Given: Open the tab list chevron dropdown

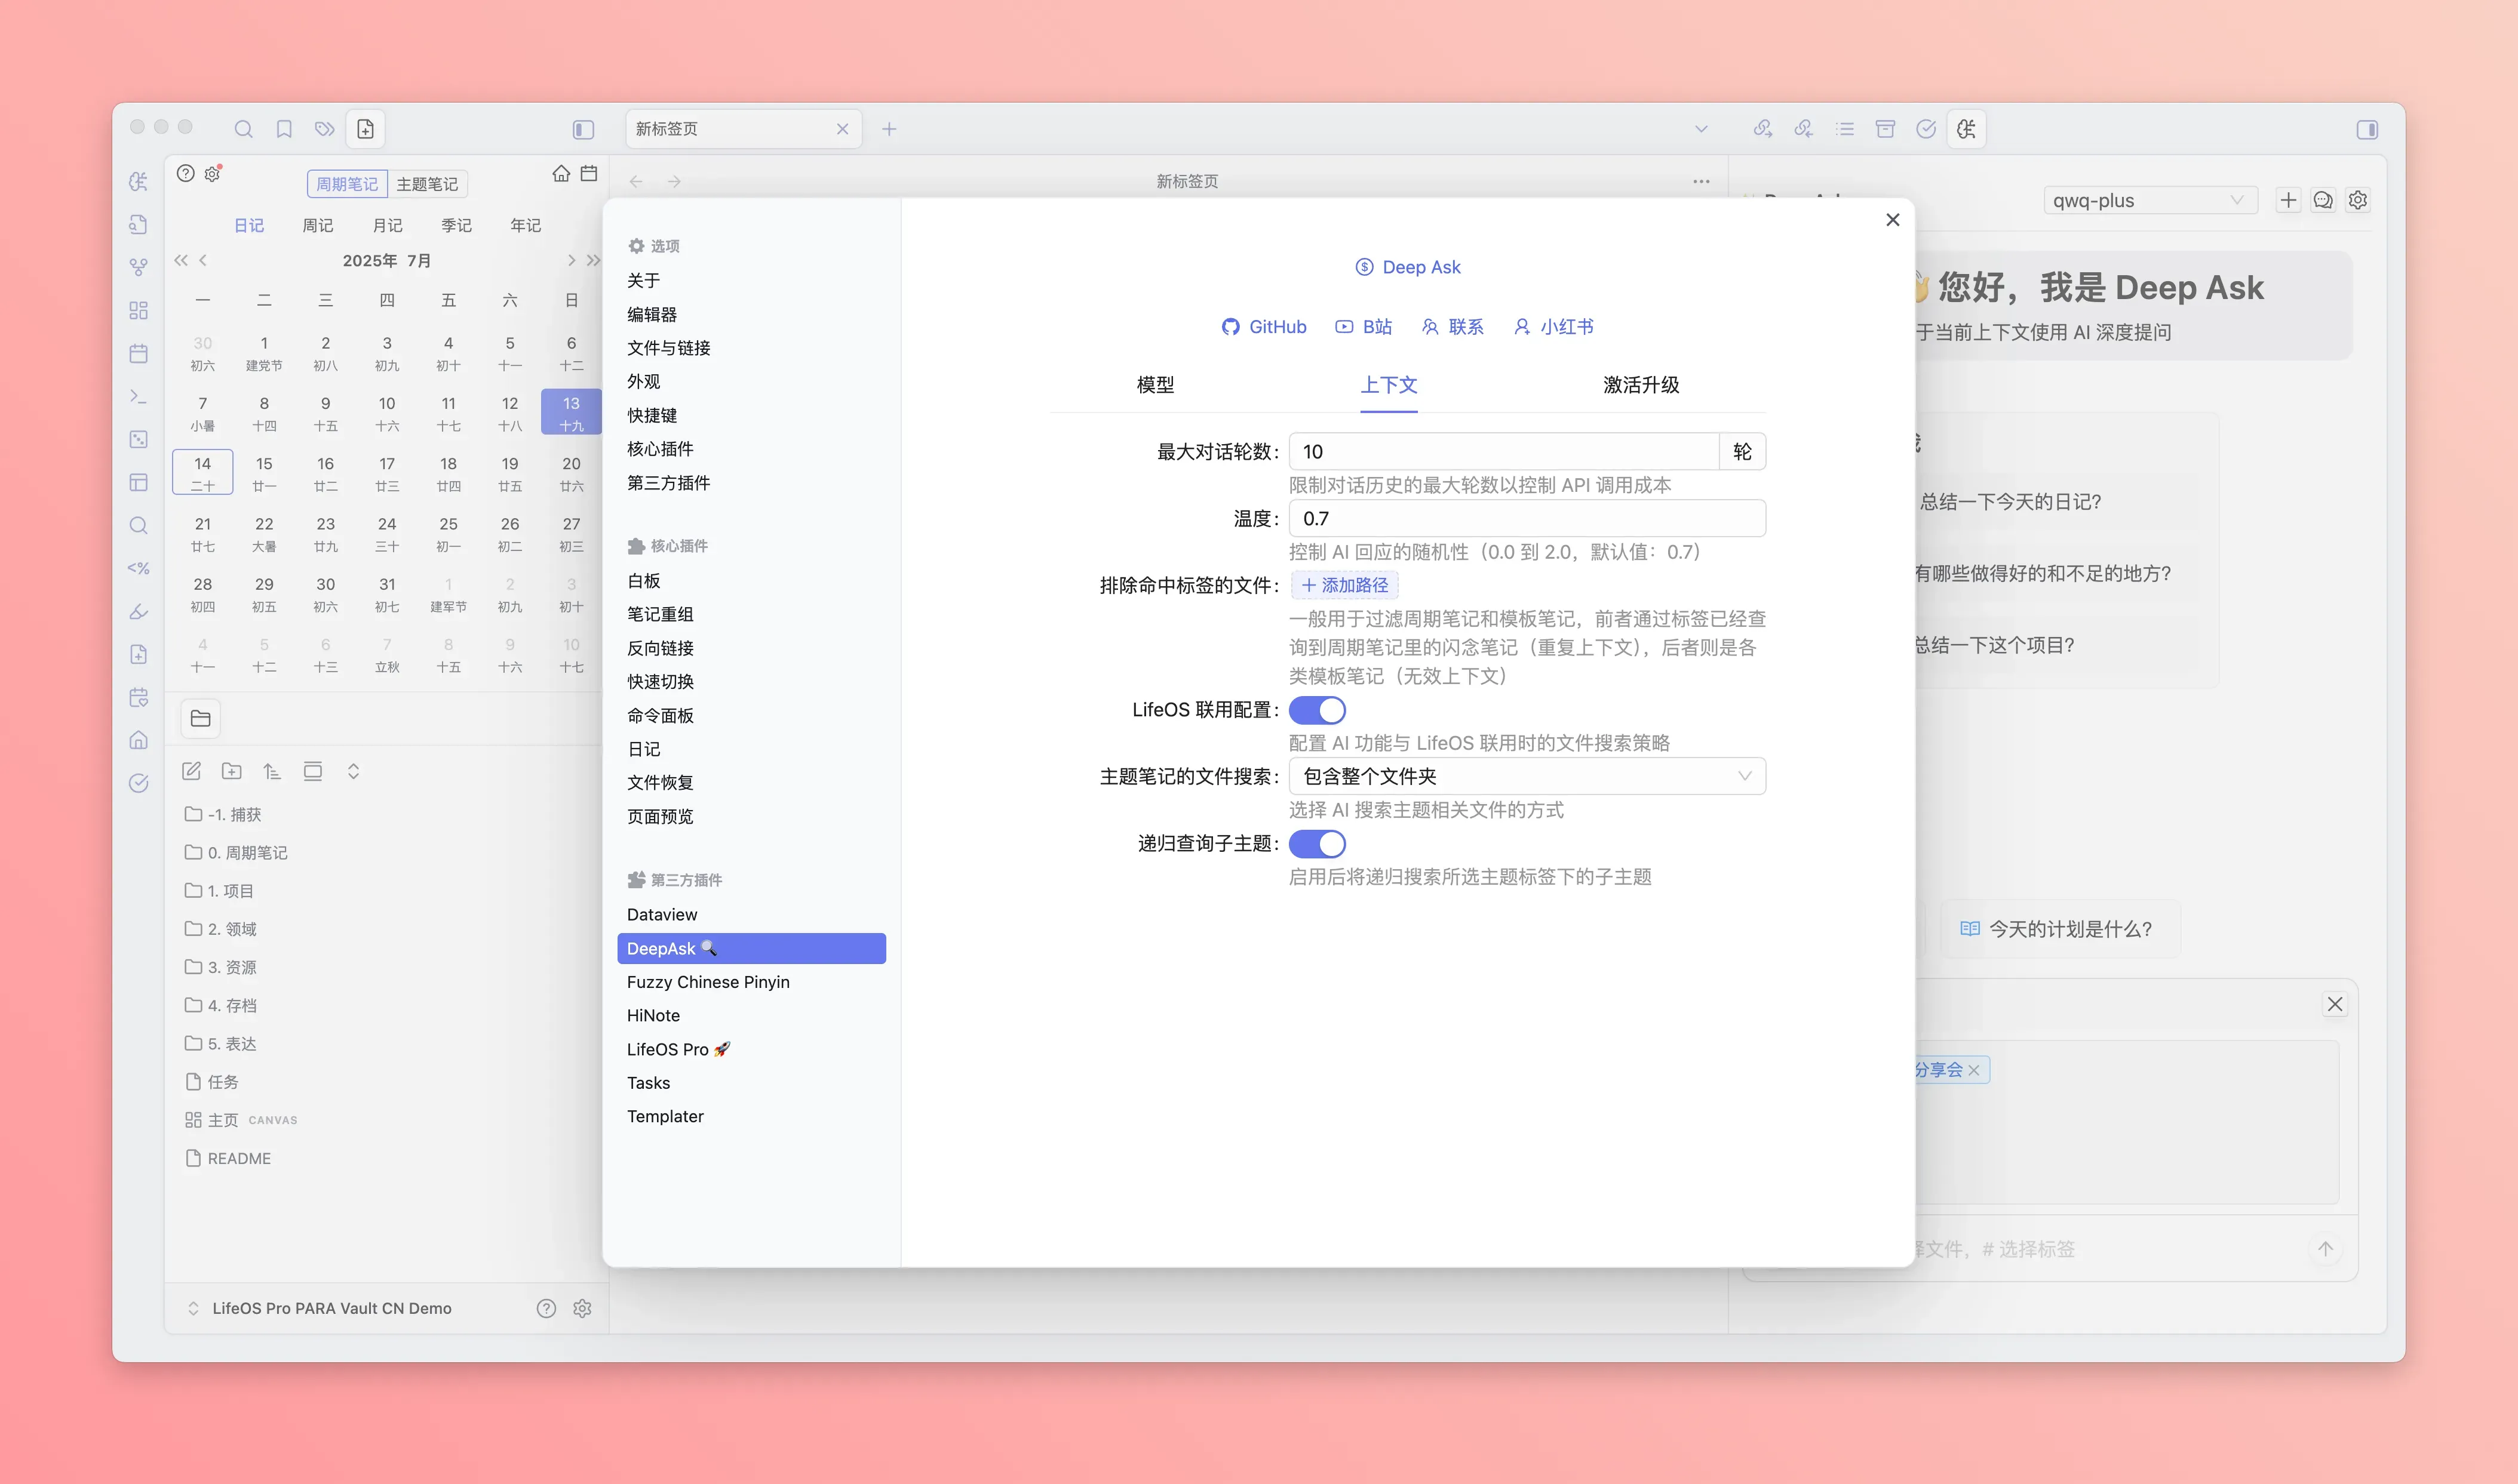Looking at the screenshot, I should [1701, 129].
